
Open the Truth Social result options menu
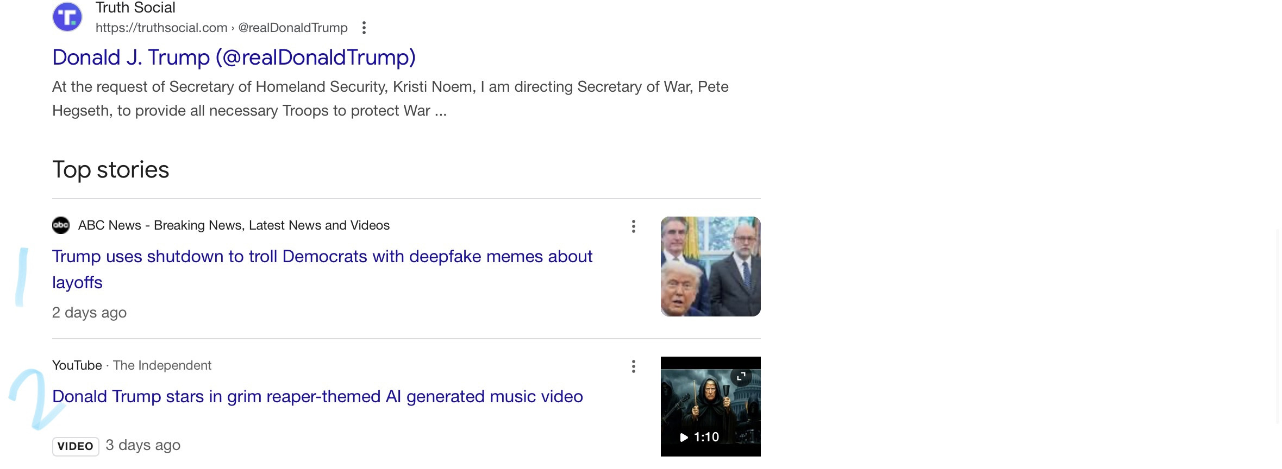click(x=364, y=28)
